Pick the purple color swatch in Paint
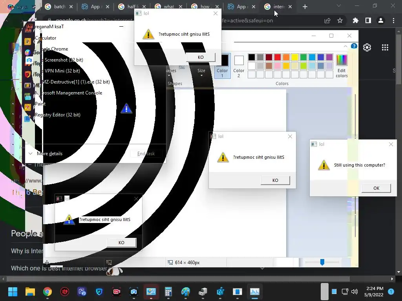This screenshot has width=402, height=301. (329, 57)
